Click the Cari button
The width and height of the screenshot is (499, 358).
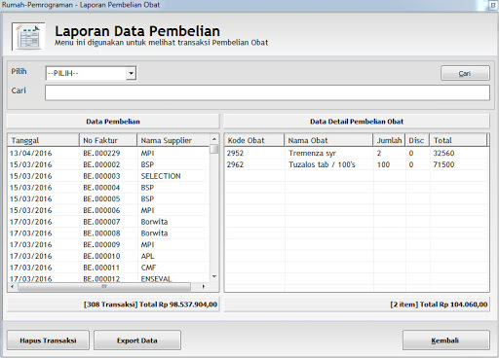click(x=465, y=73)
